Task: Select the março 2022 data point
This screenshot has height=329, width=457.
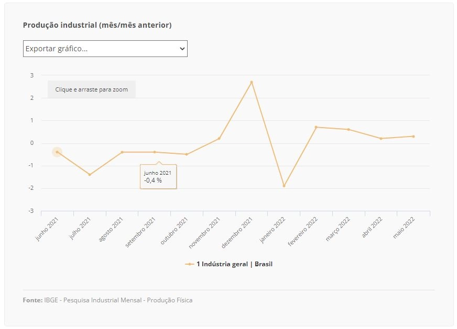Action: tap(349, 129)
